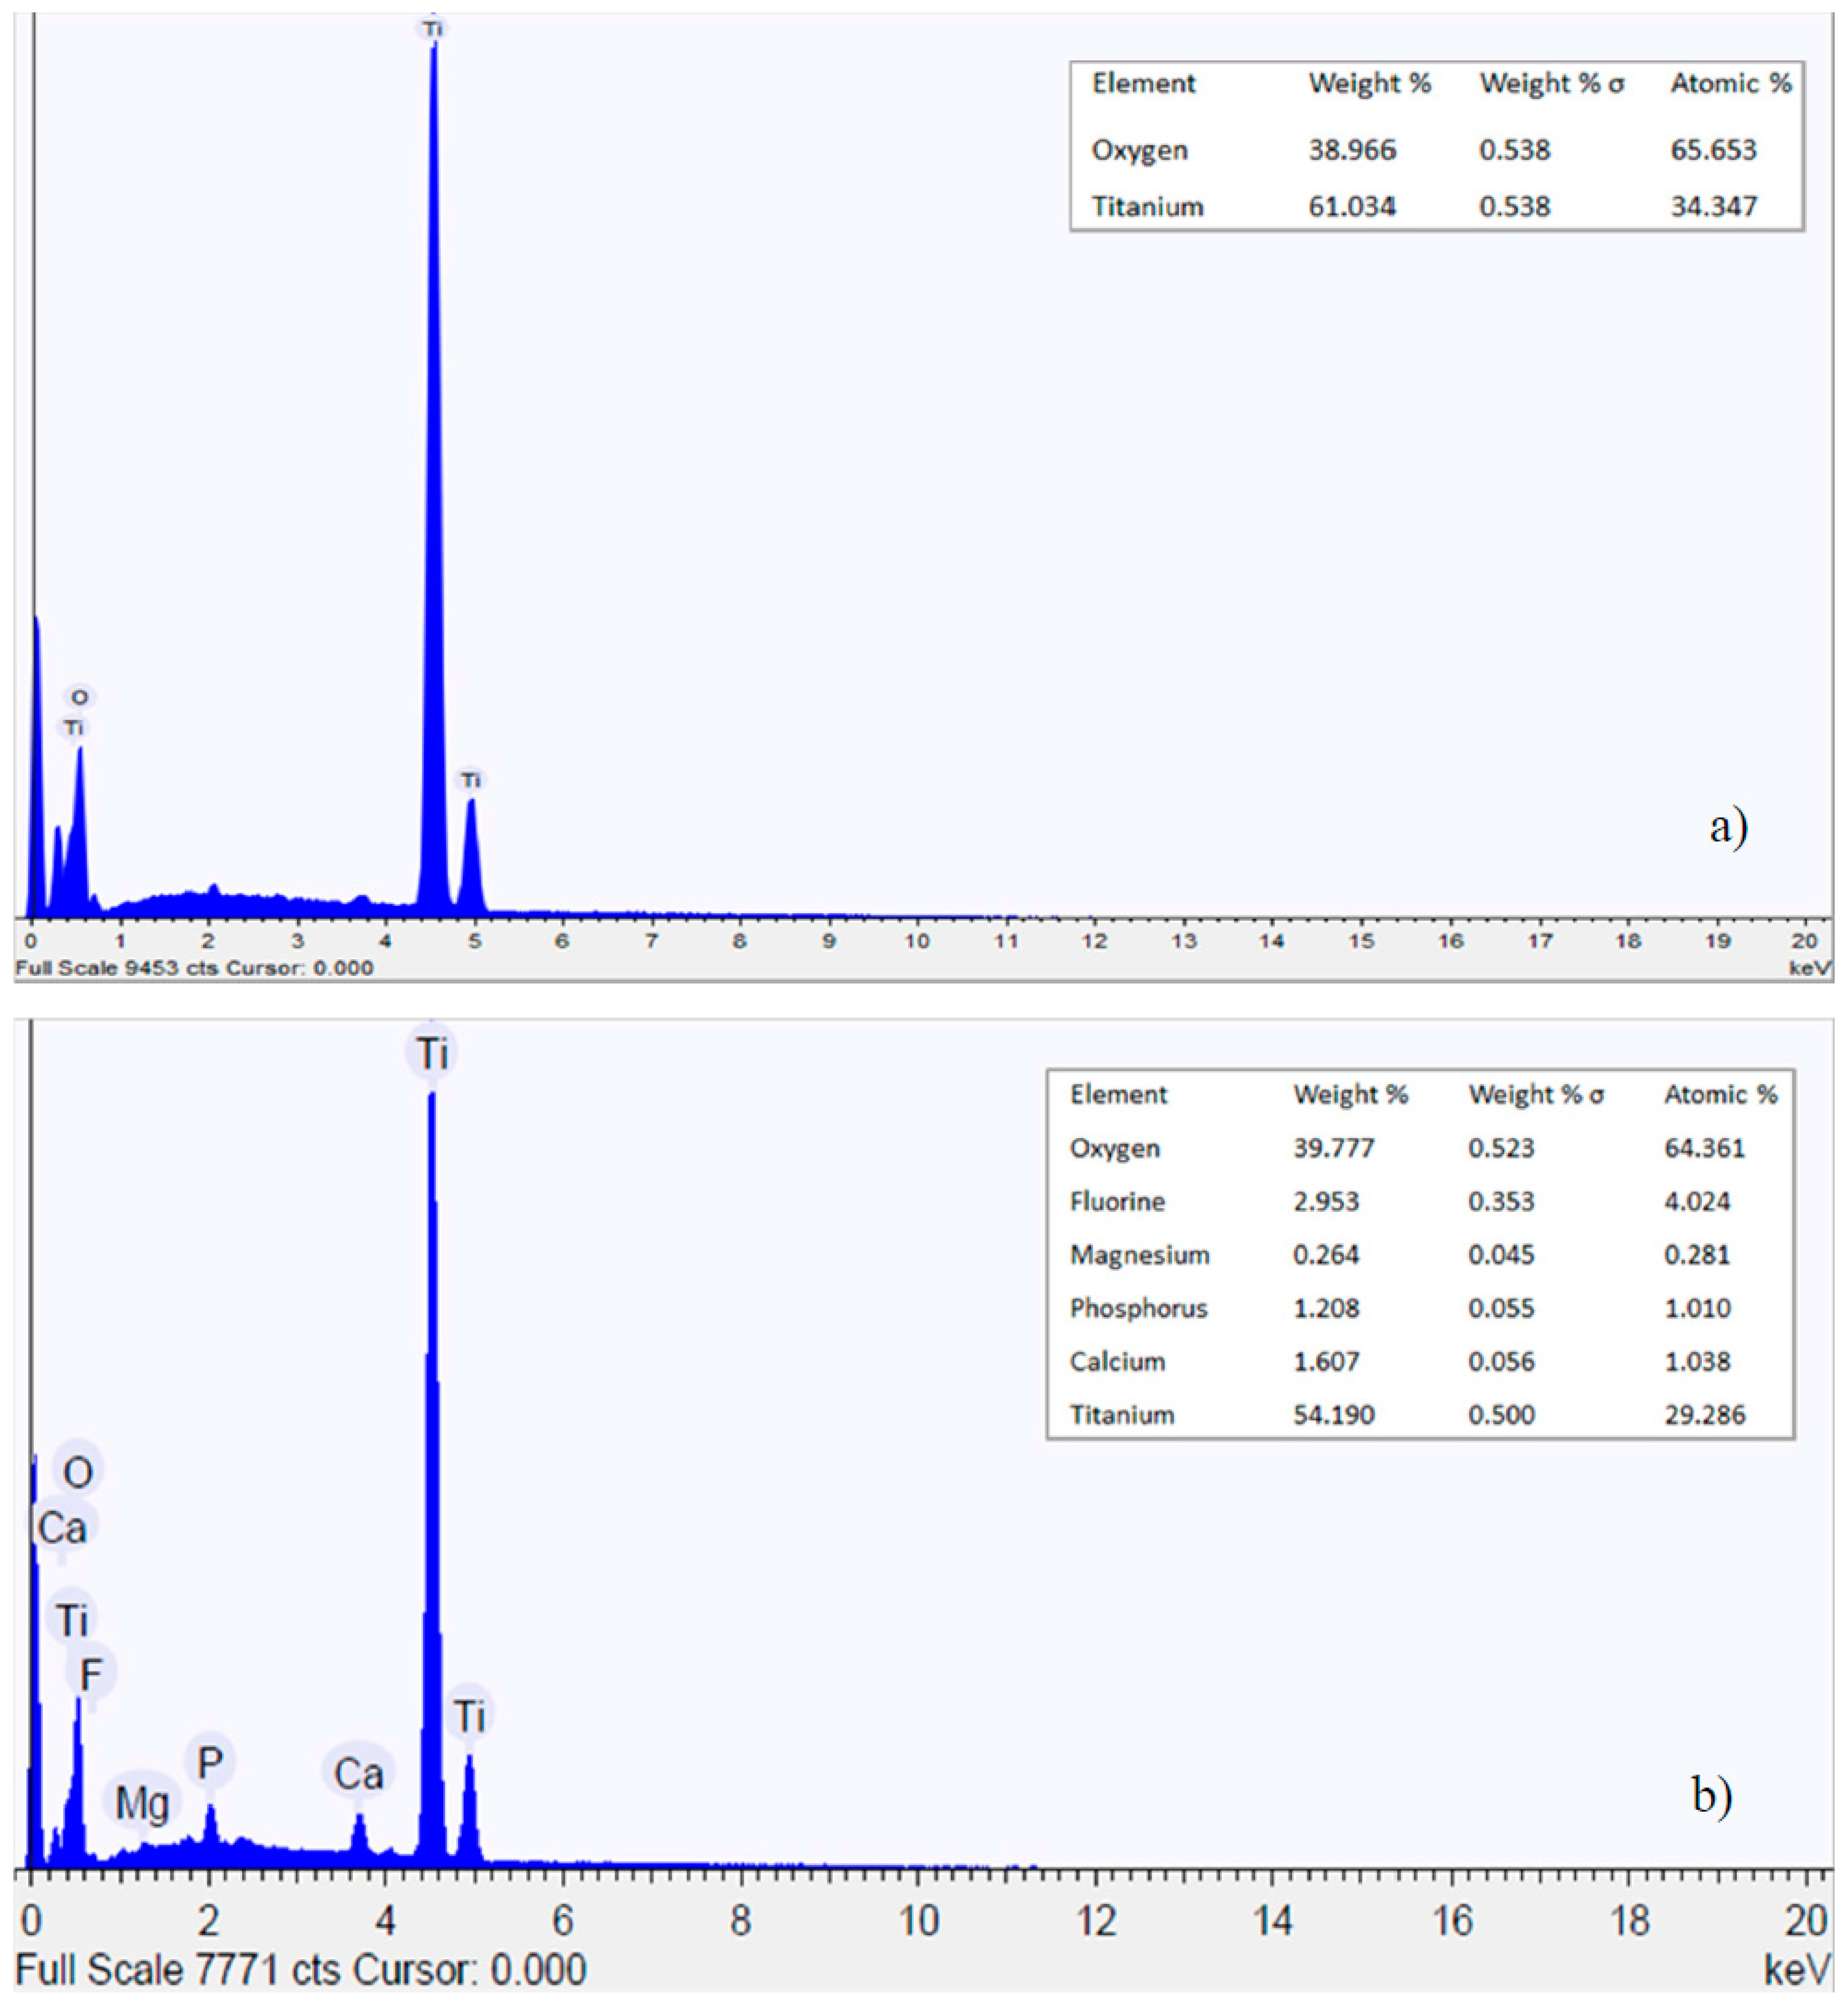Click the keV axis unit label of spectrum a

coord(1811,968)
